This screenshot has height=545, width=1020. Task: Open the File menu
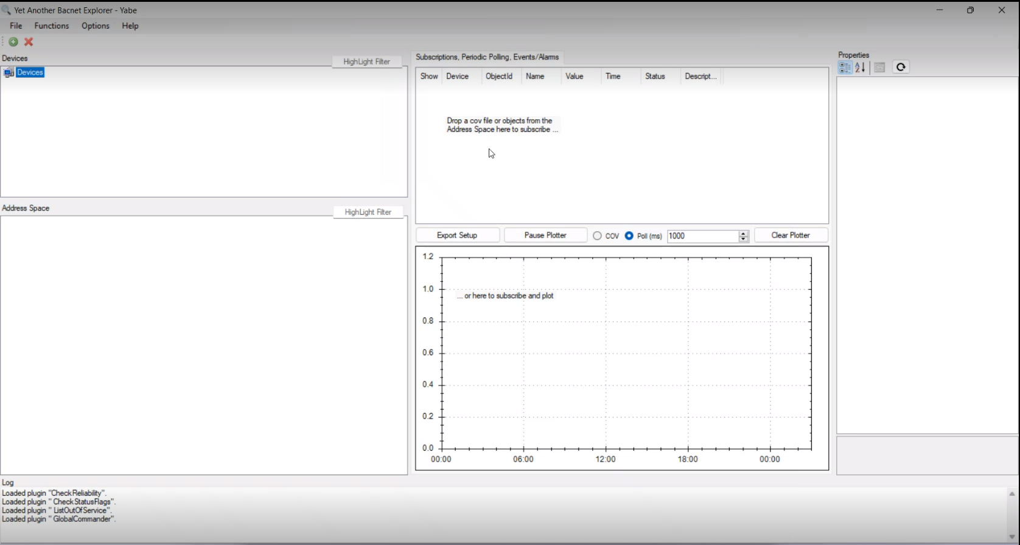click(x=16, y=26)
